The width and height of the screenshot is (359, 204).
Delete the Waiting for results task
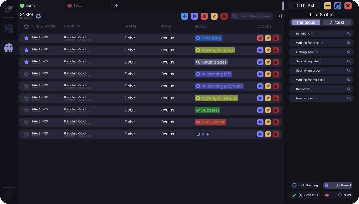[x=276, y=98]
